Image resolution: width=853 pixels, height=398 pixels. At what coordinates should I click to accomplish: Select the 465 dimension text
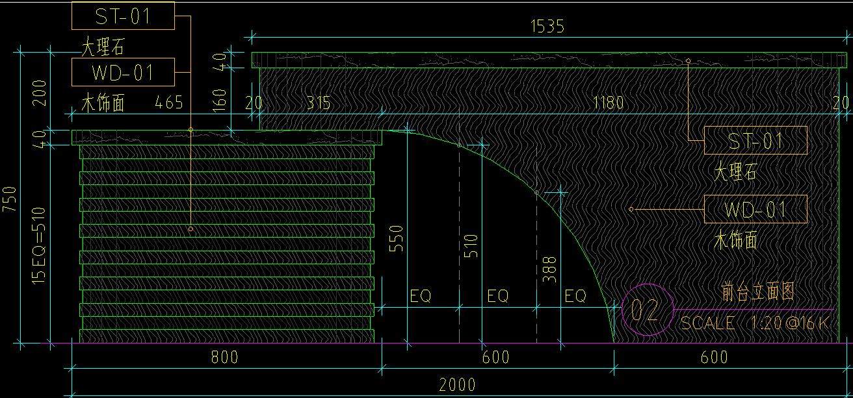pos(169,103)
